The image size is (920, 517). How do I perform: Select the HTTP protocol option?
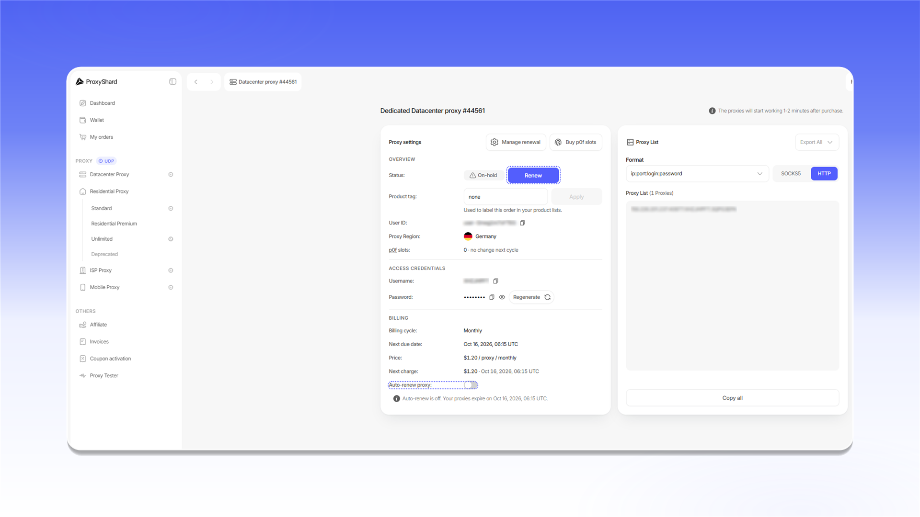tap(824, 174)
